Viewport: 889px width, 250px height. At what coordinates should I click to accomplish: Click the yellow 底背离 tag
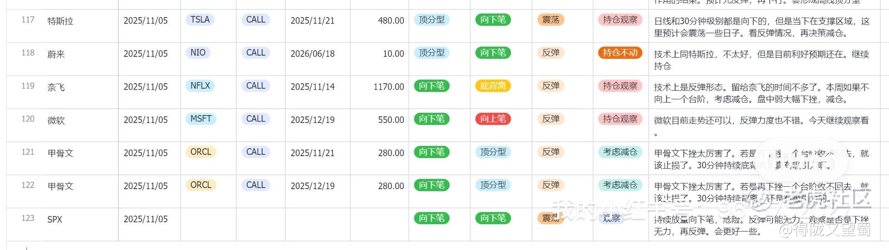[493, 86]
